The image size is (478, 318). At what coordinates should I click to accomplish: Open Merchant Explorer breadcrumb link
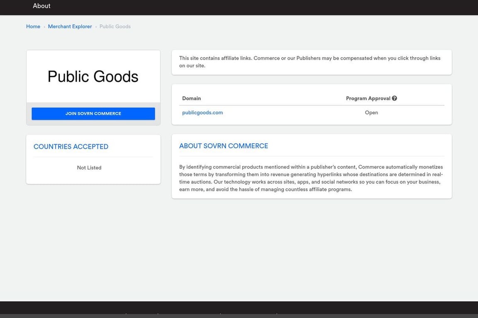point(70,26)
